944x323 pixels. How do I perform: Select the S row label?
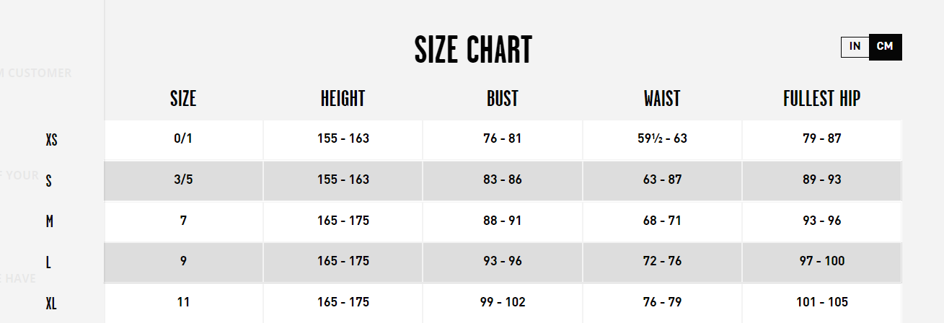tap(48, 181)
